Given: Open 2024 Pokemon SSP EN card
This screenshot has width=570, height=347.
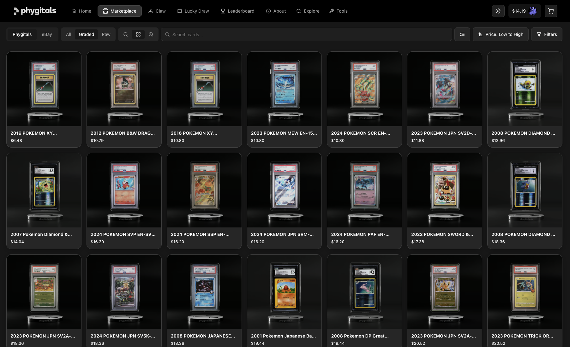Looking at the screenshot, I should coord(204,201).
